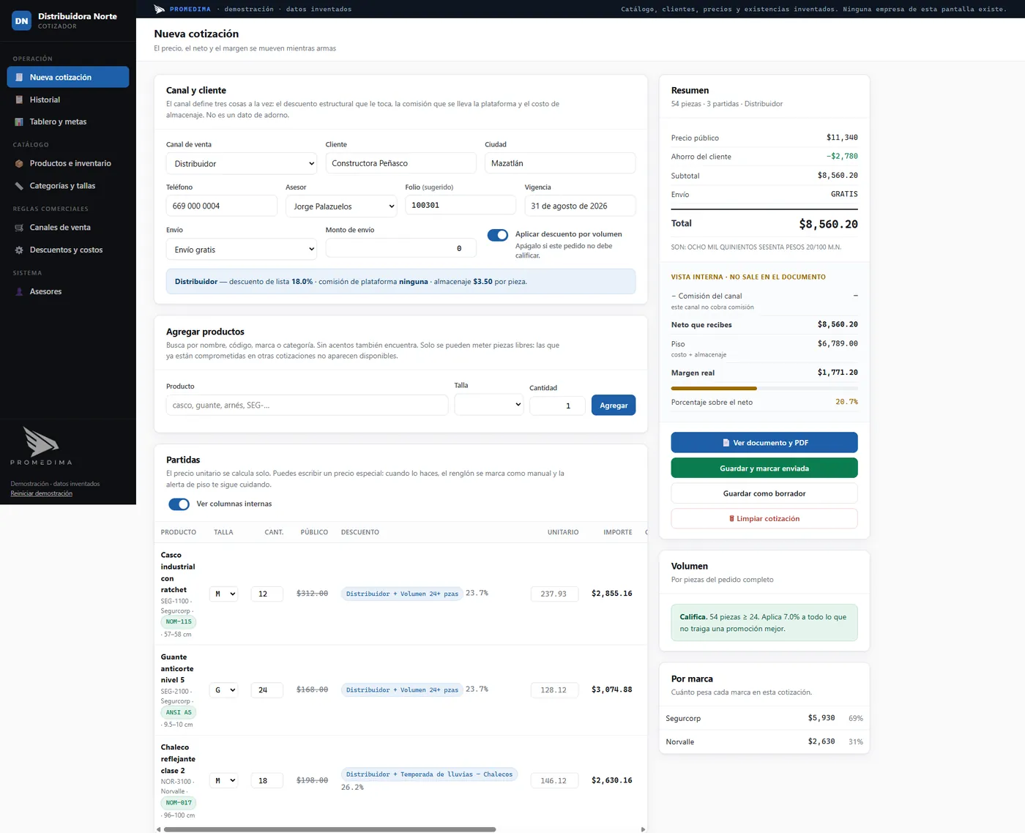Screen dimensions: 1025x833
Task: Click the Asesores person icon
Action: tap(19, 291)
